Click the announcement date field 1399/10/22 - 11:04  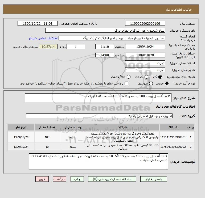click(37, 23)
